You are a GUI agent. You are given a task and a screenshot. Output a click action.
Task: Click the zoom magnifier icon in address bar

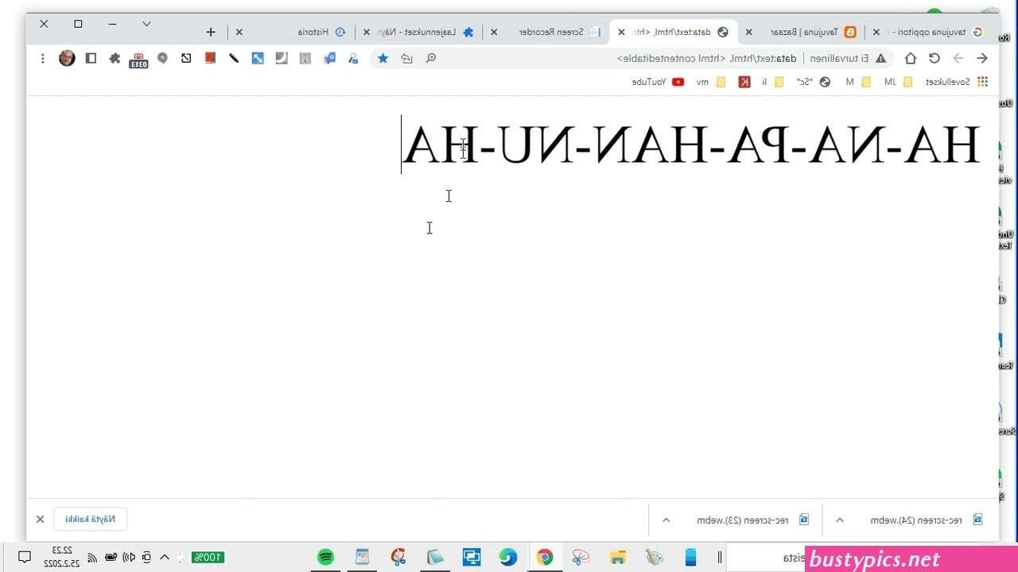tap(431, 58)
